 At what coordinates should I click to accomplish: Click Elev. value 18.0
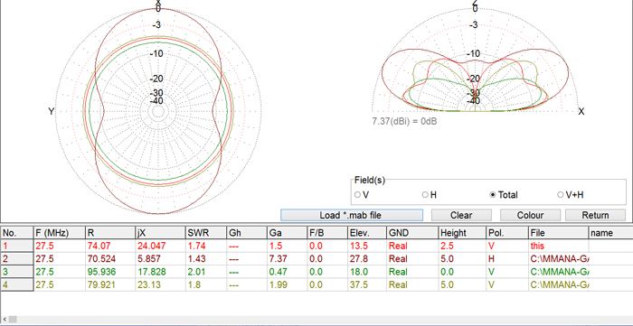[x=358, y=272]
